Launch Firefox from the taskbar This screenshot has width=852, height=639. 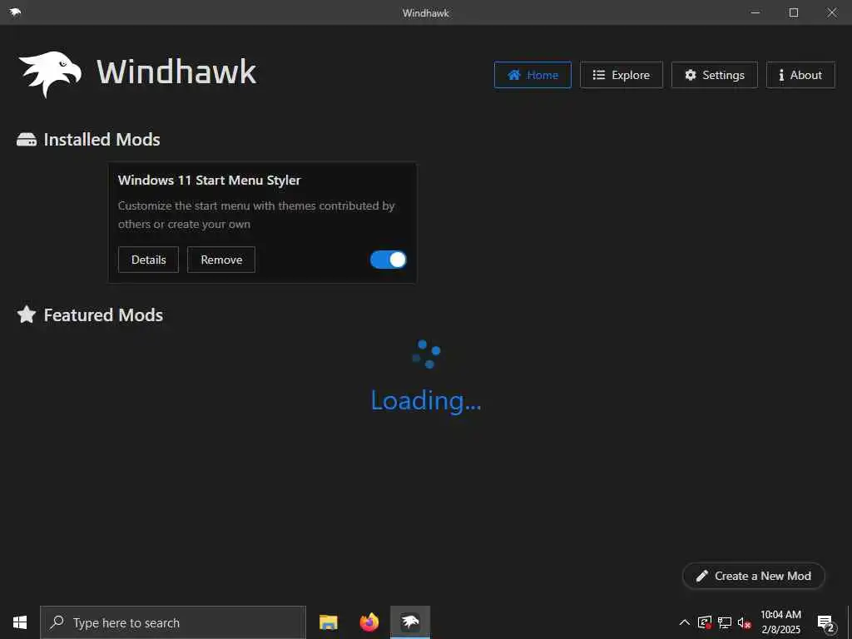(369, 622)
